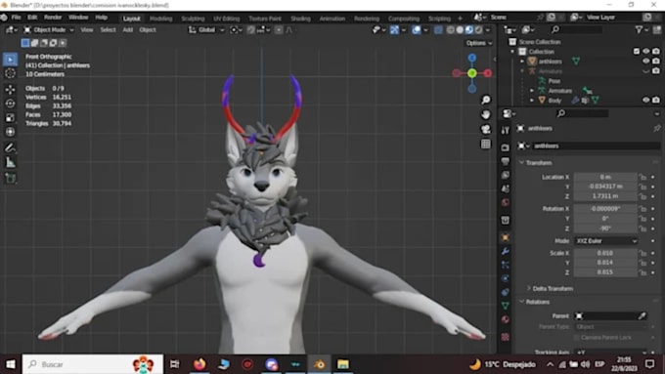The image size is (665, 374).
Task: Click the Location Z value field
Action: point(605,196)
